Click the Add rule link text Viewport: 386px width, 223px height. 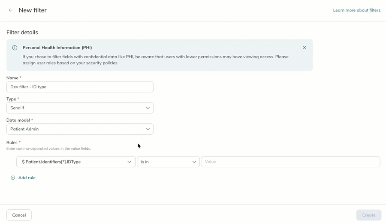[x=27, y=178]
